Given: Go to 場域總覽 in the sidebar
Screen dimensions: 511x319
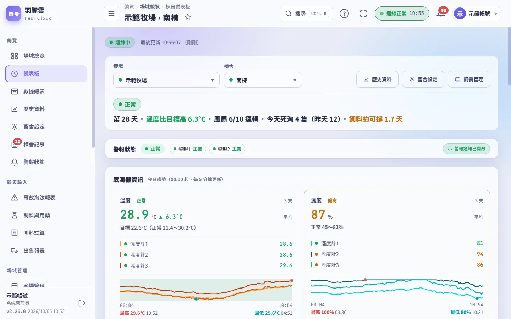Looking at the screenshot, I should [x=46, y=56].
